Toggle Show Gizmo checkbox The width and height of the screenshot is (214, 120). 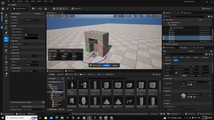(25, 50)
